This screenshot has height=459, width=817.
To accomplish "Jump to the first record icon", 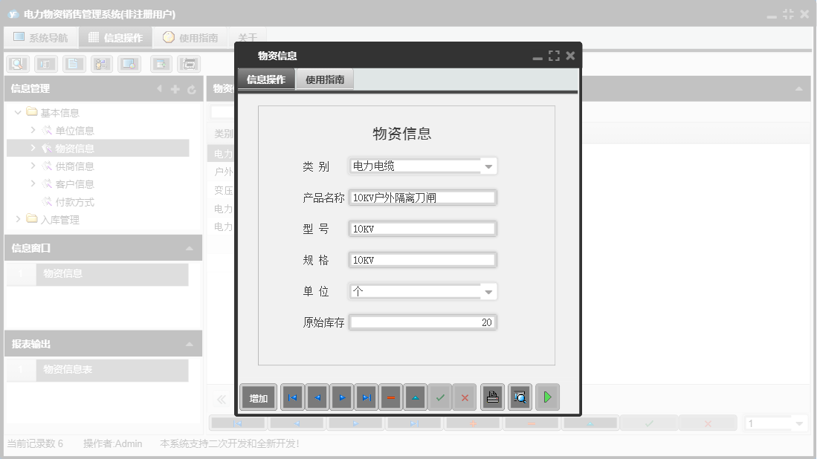I will (292, 397).
